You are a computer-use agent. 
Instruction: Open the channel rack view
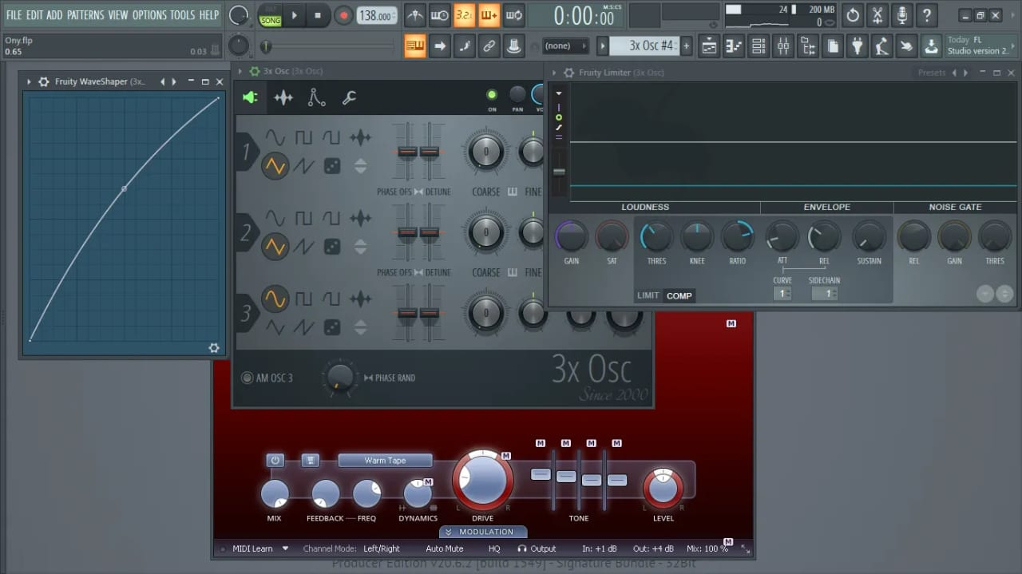click(759, 46)
